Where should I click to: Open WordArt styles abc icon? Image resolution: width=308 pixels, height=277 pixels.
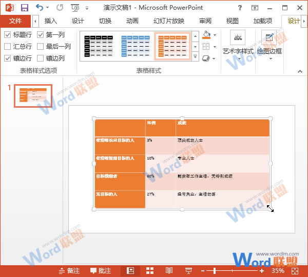[x=238, y=37]
